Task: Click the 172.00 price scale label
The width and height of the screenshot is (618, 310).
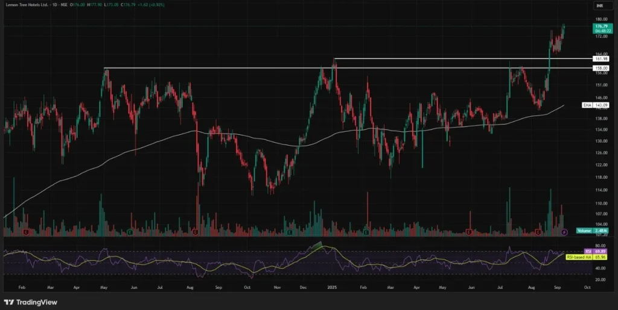Action: tap(602, 36)
